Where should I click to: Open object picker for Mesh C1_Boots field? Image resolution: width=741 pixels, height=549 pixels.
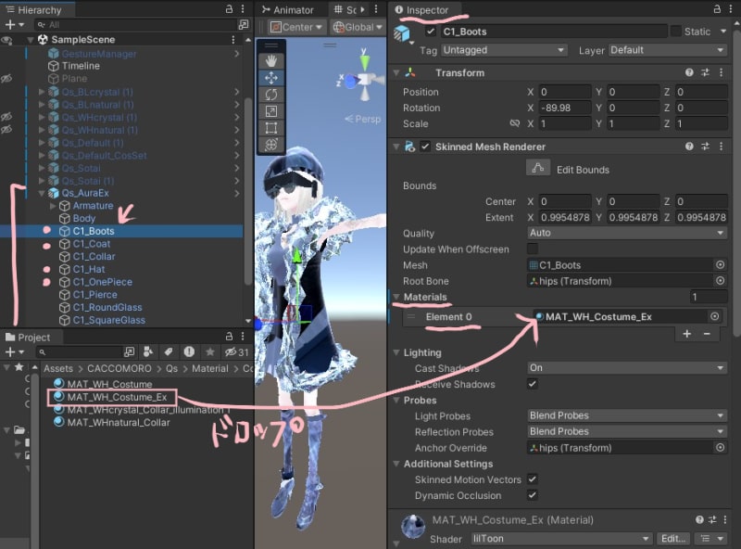[720, 265]
